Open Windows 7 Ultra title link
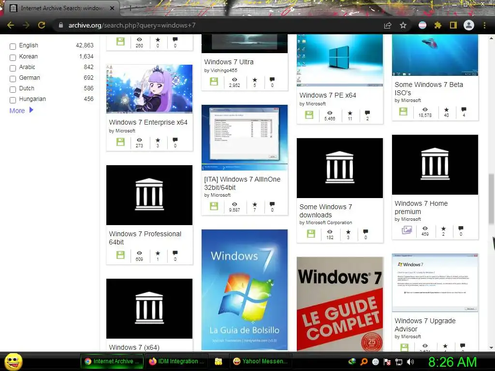 [229, 62]
